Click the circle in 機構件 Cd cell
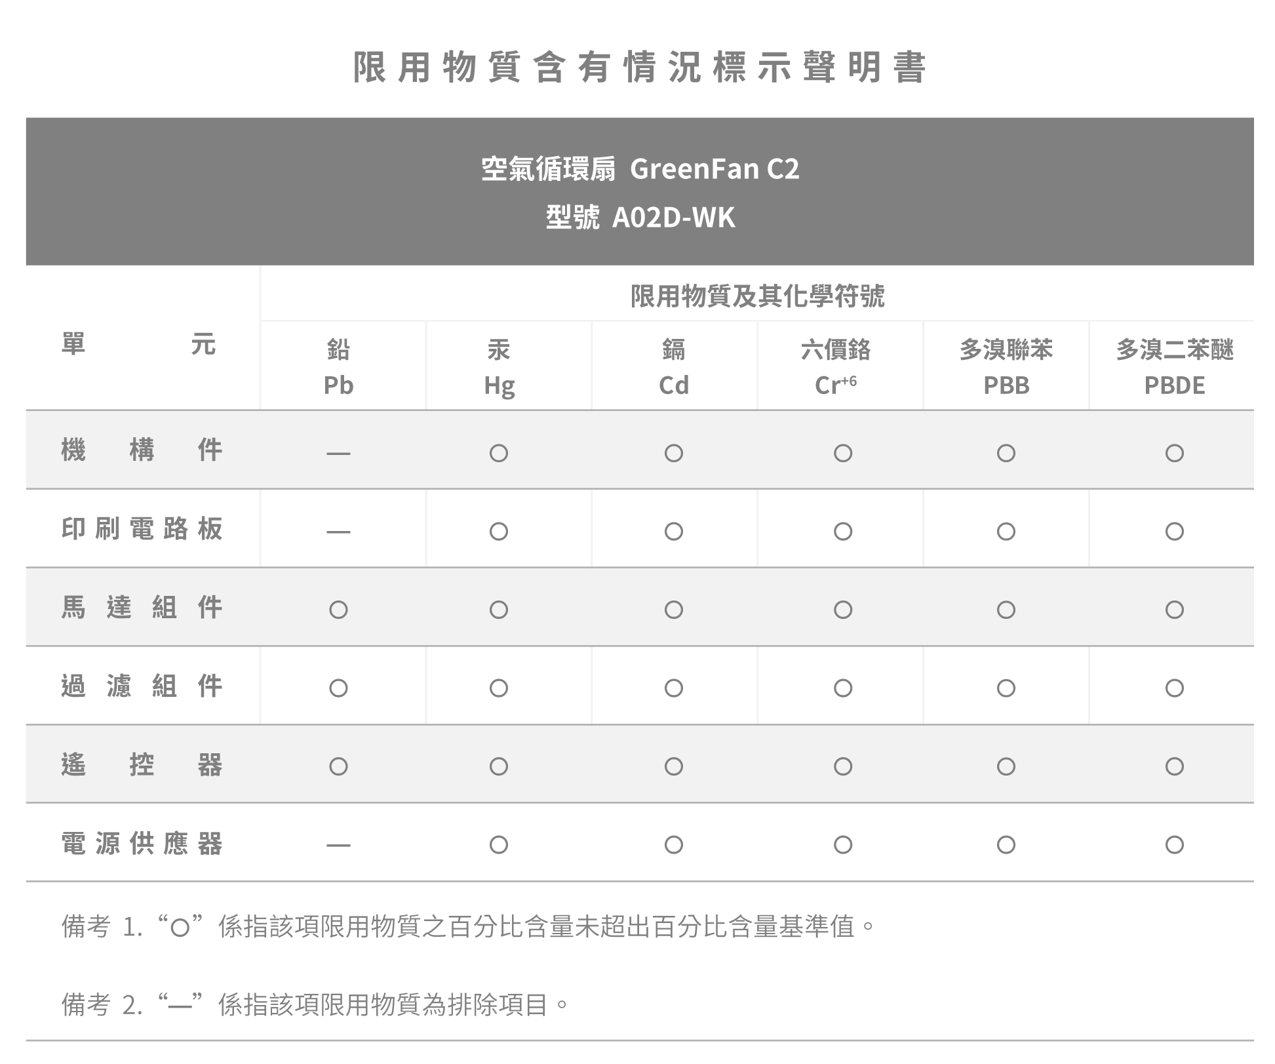 674,453
